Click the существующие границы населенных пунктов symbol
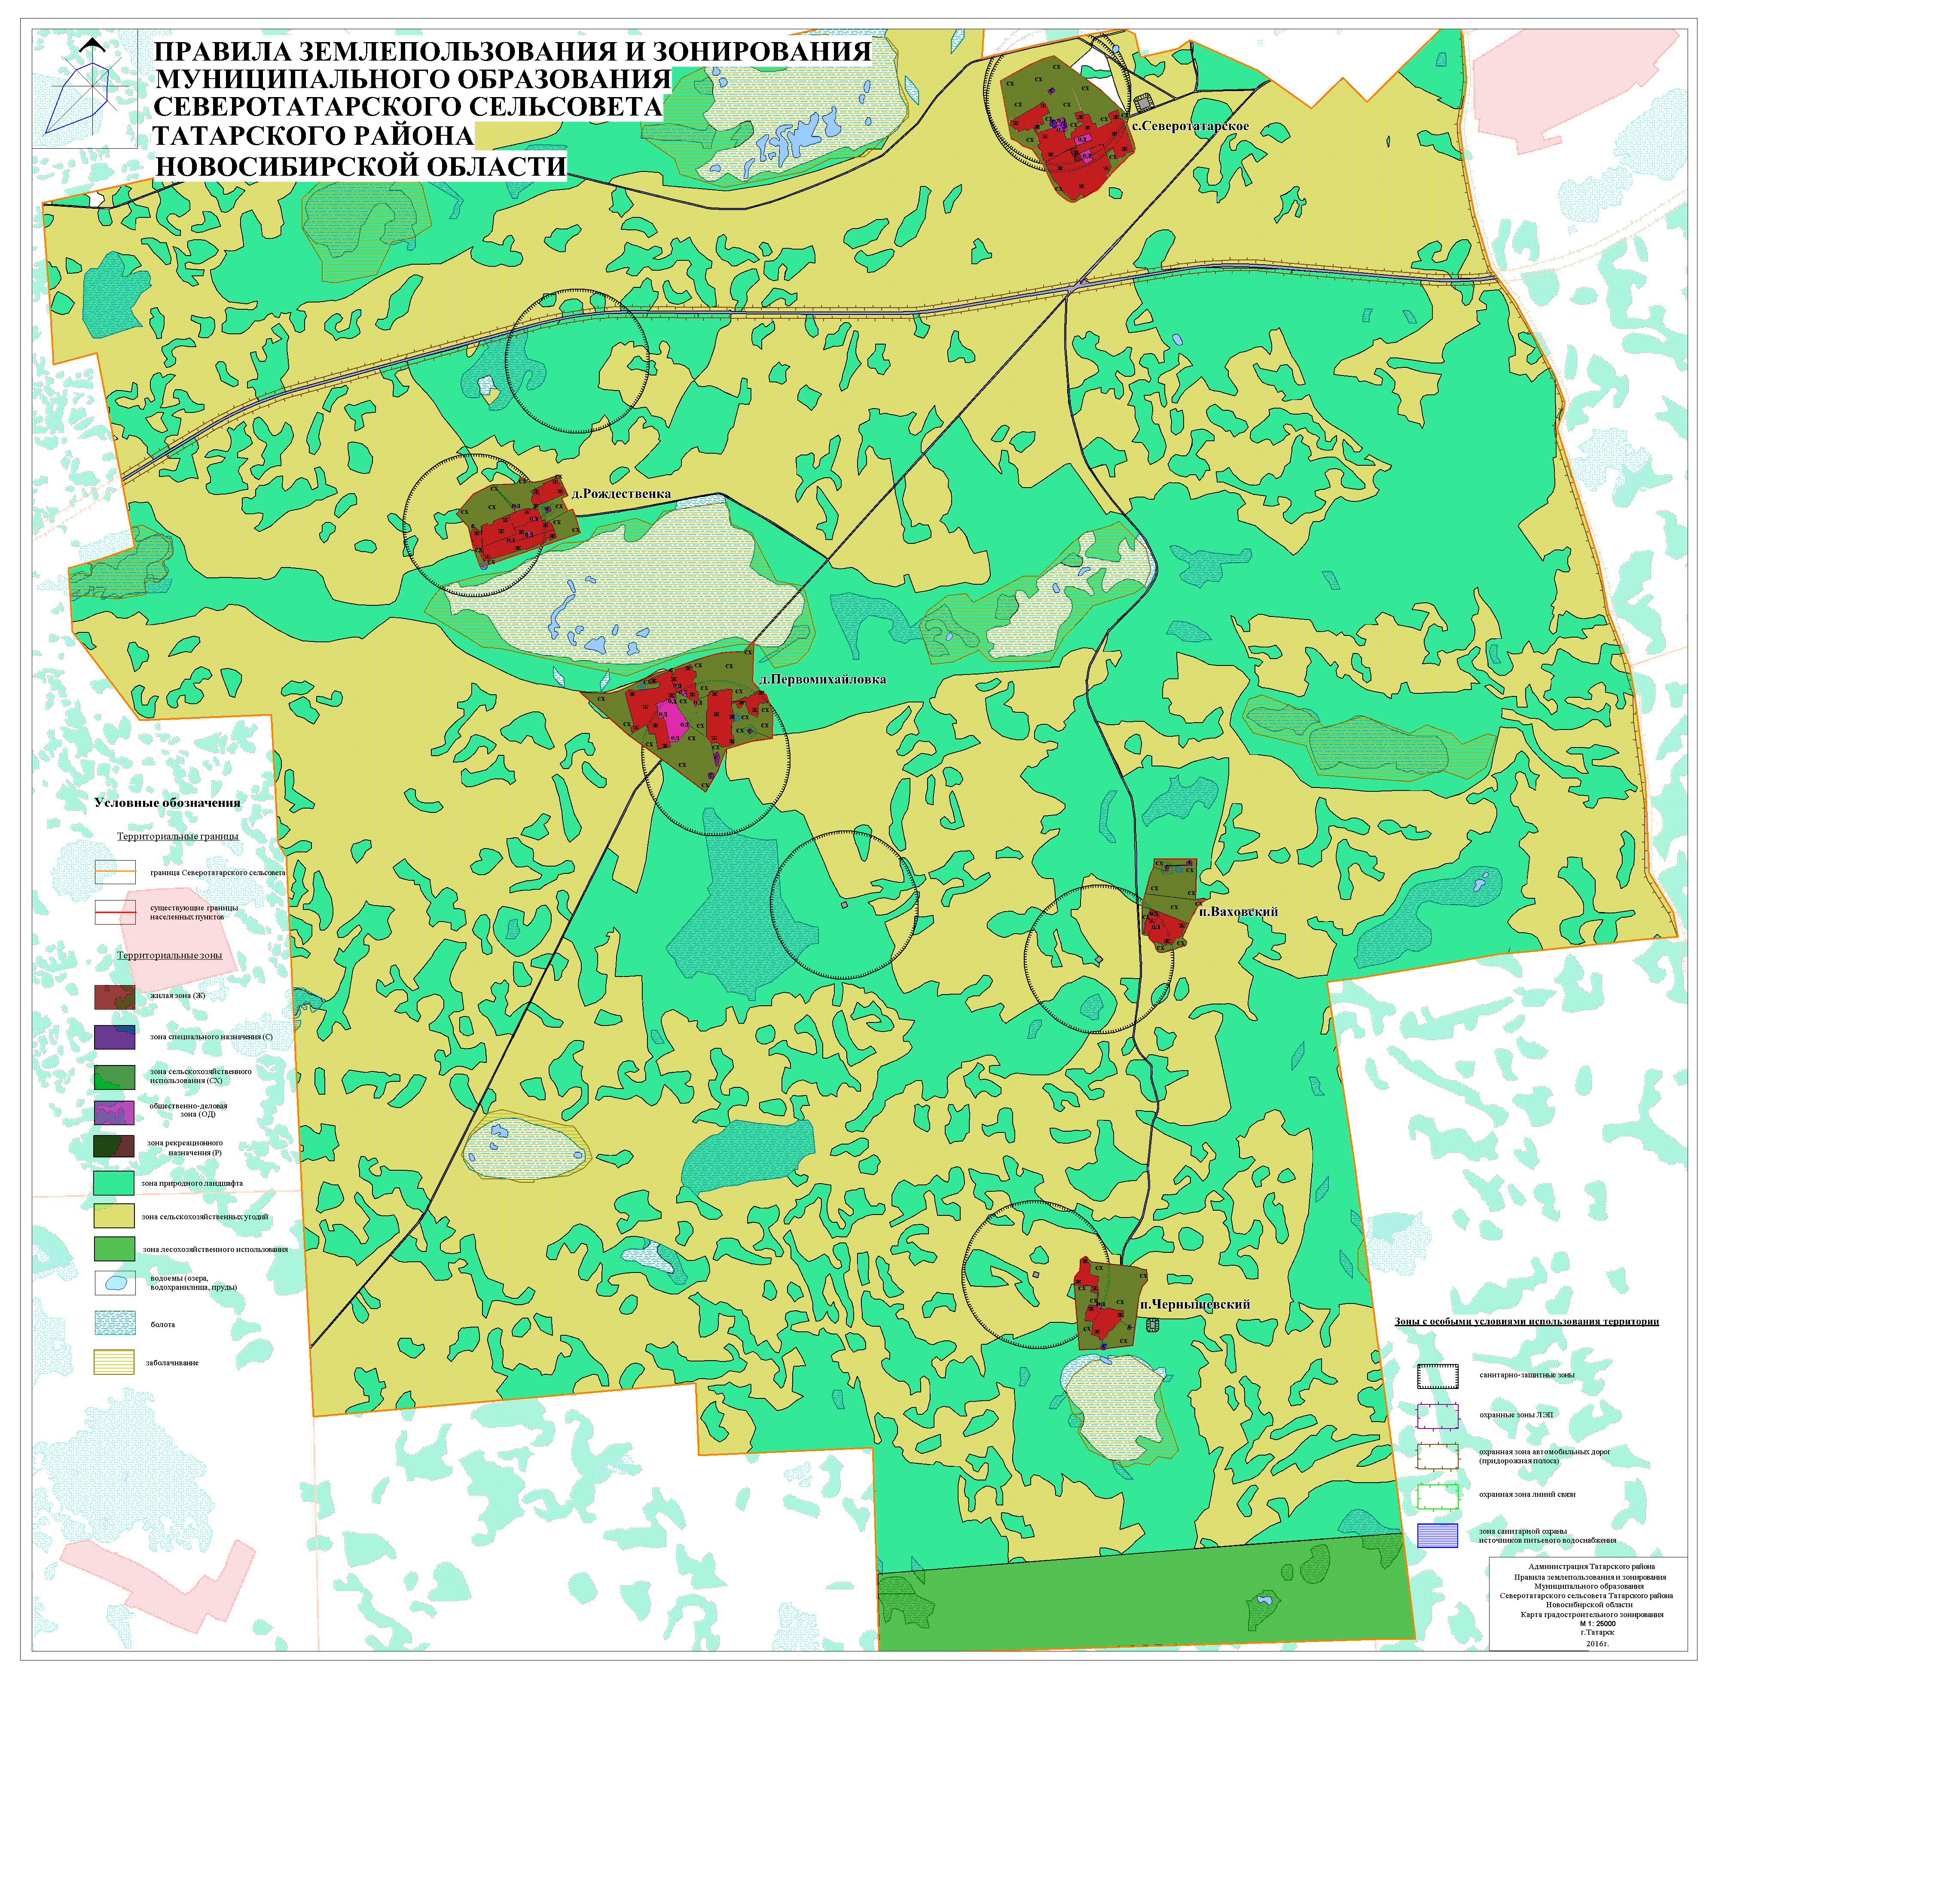The height and width of the screenshot is (1877, 1960). [115, 912]
